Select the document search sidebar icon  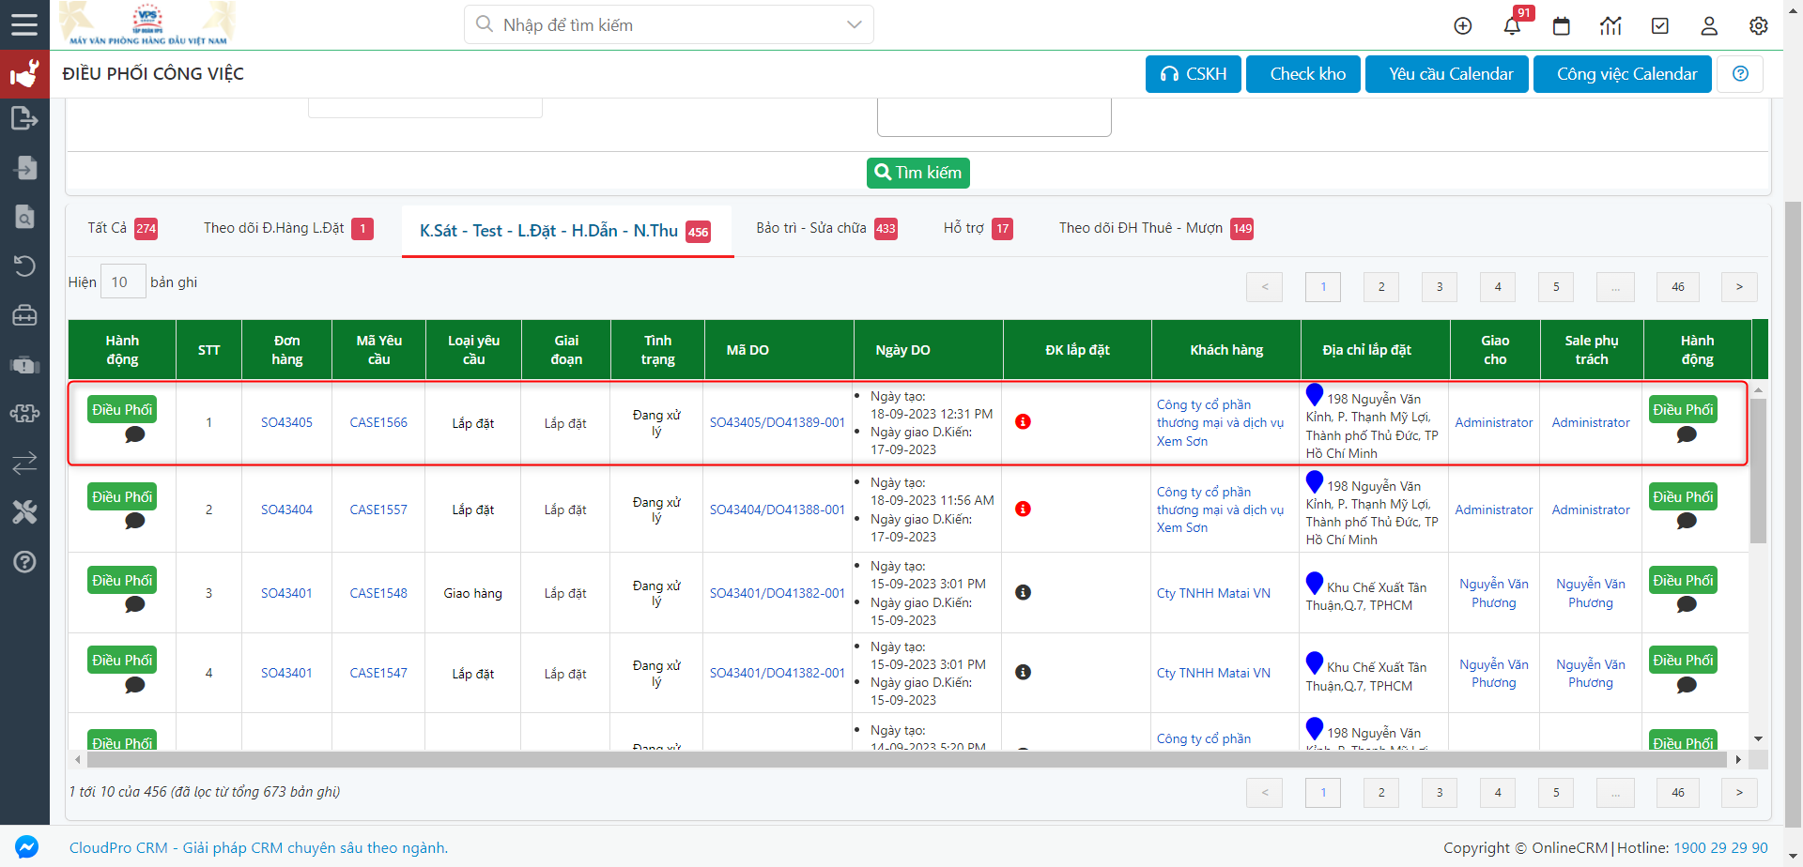click(x=24, y=217)
